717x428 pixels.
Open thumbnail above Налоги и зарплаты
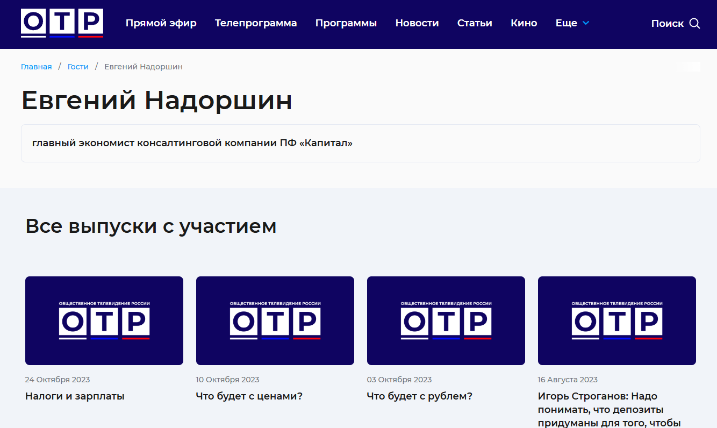point(104,320)
